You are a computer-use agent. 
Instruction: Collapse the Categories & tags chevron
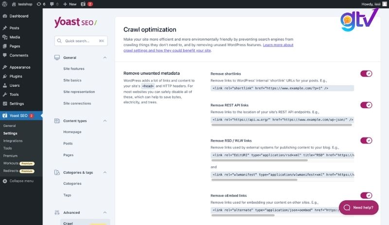tap(105, 173)
